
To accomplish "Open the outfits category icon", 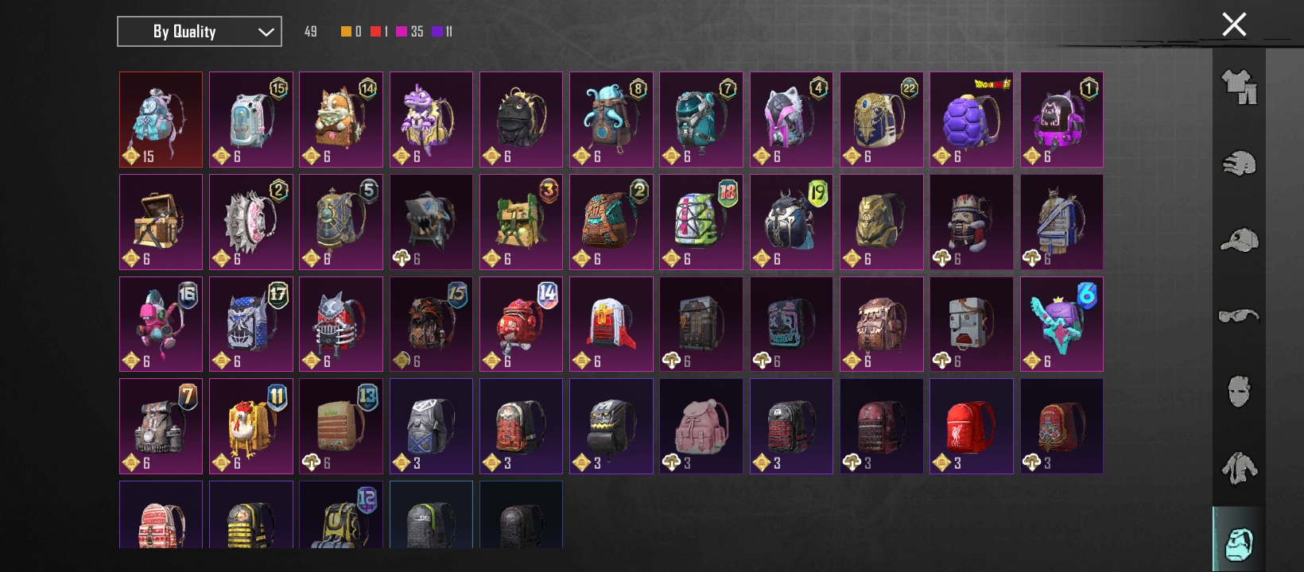I will 1239,87.
